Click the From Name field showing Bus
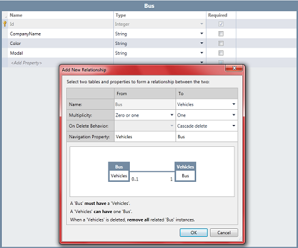Image resolution: width=298 pixels, height=248 pixels. pos(145,104)
